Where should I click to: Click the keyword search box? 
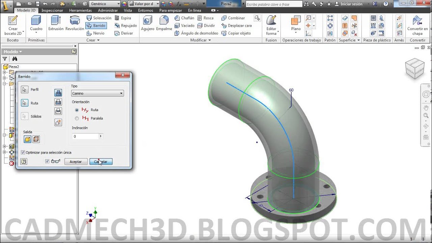273,4
